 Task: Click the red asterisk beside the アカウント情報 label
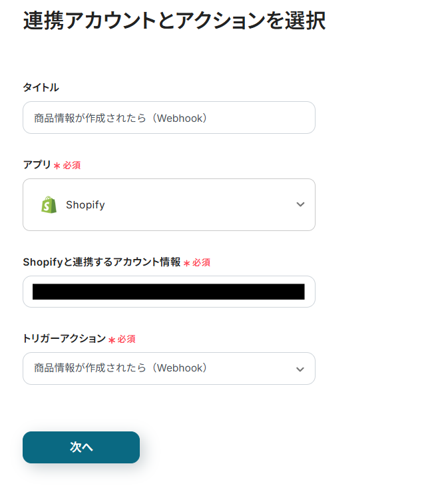click(186, 264)
